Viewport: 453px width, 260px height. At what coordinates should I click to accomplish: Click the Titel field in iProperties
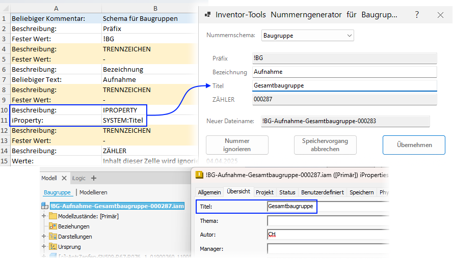[x=328, y=207]
